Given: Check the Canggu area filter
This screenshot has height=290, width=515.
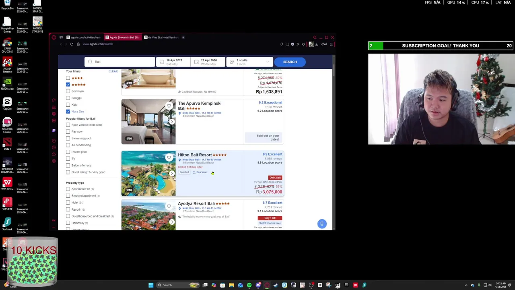Looking at the screenshot, I should (x=68, y=98).
